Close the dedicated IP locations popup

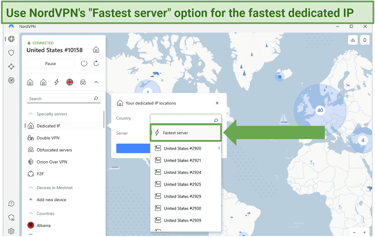pos(217,103)
